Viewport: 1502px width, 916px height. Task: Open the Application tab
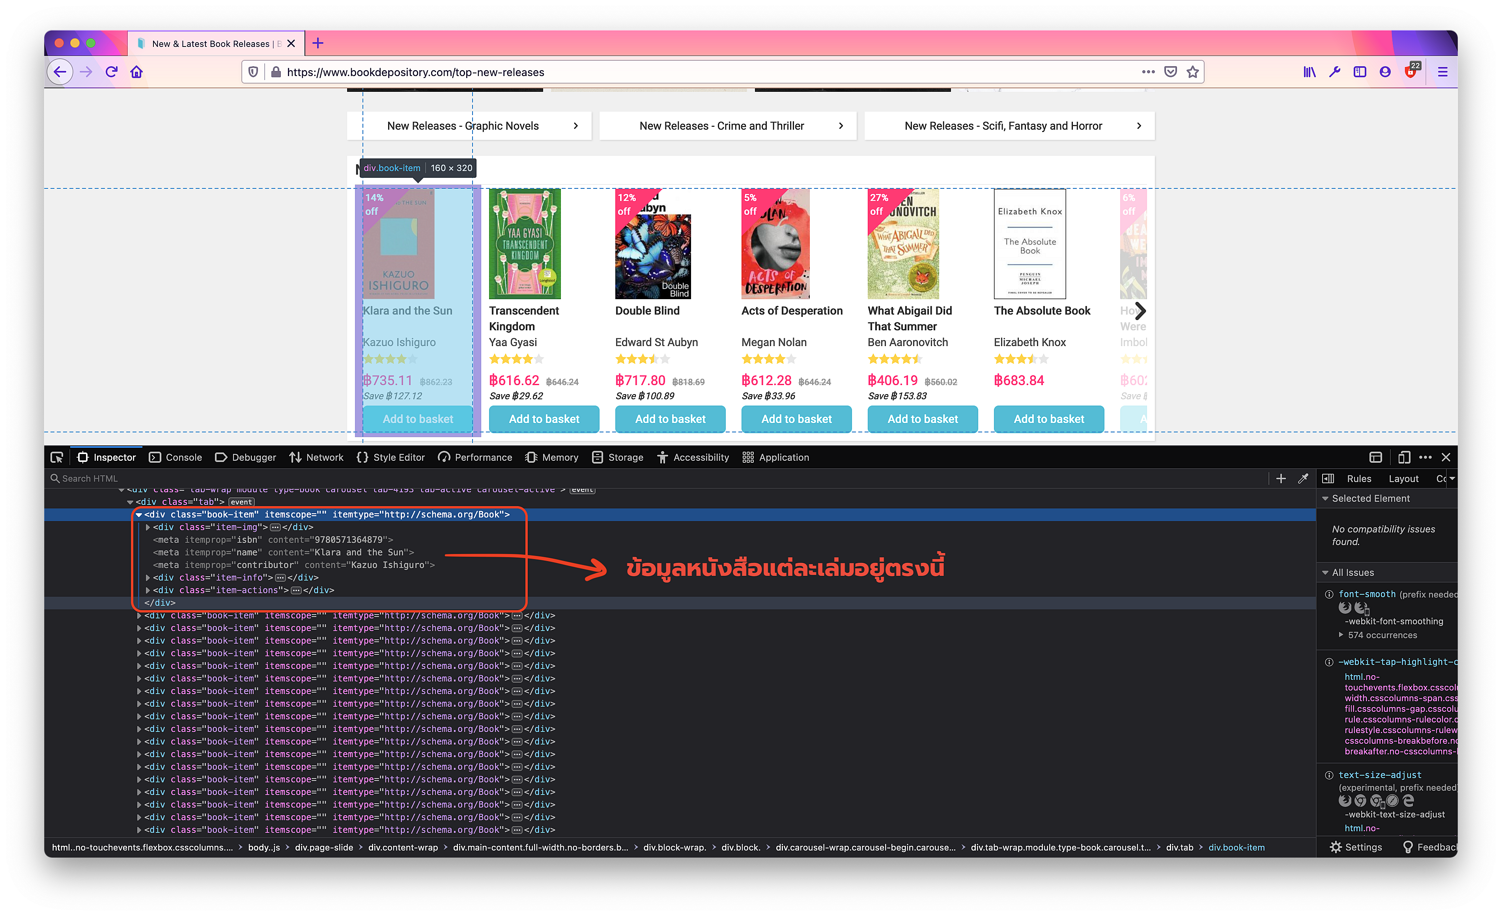pos(775,457)
